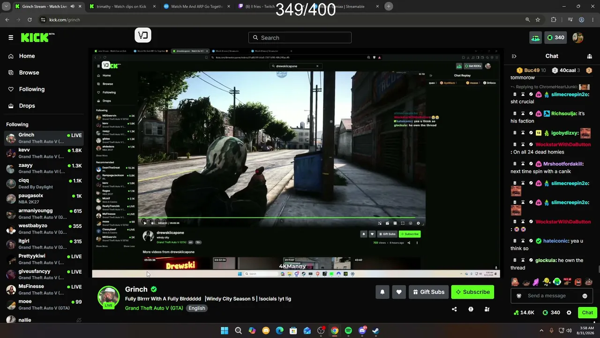This screenshot has height=338, width=600.
Task: Open Grinch streamer avatar
Action: coord(108,297)
